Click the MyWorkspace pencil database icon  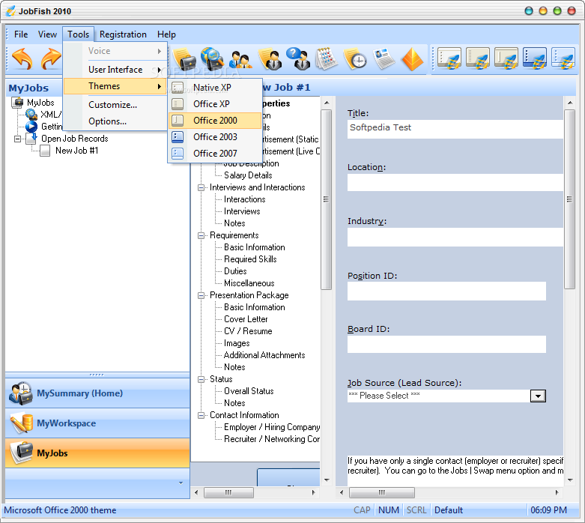click(21, 423)
